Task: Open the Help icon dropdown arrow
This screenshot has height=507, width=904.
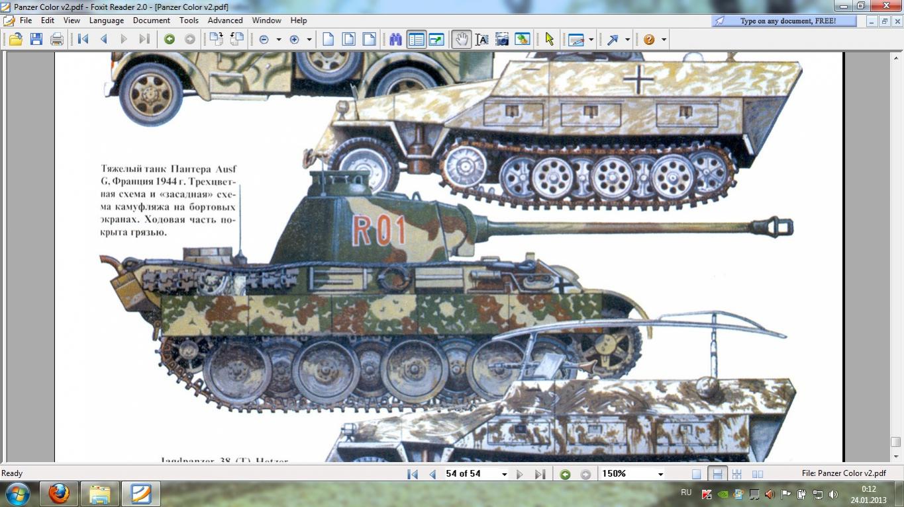Action: point(664,40)
